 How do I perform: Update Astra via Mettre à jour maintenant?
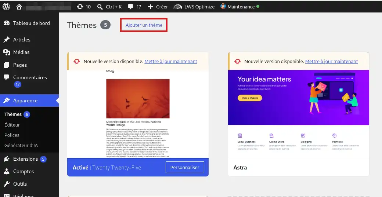[332, 61]
